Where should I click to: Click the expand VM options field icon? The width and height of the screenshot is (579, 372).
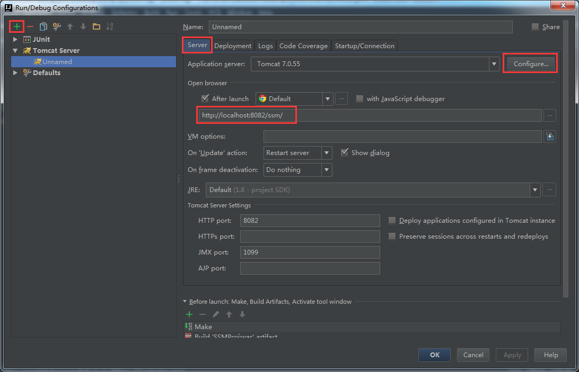click(x=550, y=137)
